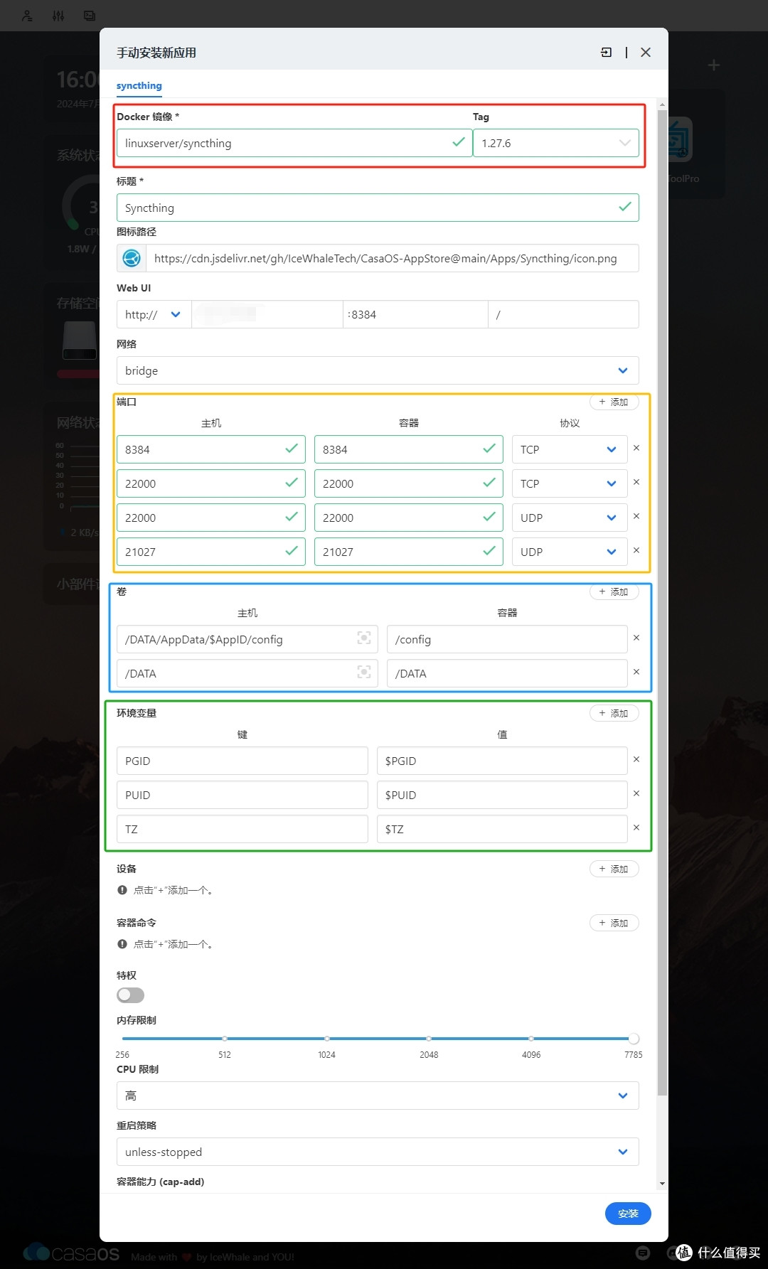Viewport: 768px width, 1269px height.
Task: Close the manual install dialog
Action: 646,52
